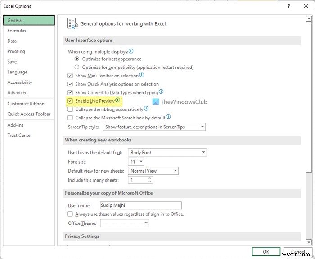Viewport: 315px width, 259px height.
Task: Increase the number of sheets spinner
Action: (150, 178)
